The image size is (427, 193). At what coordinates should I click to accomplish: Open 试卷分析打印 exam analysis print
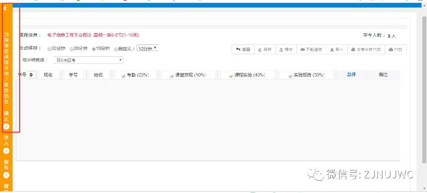click(x=365, y=49)
